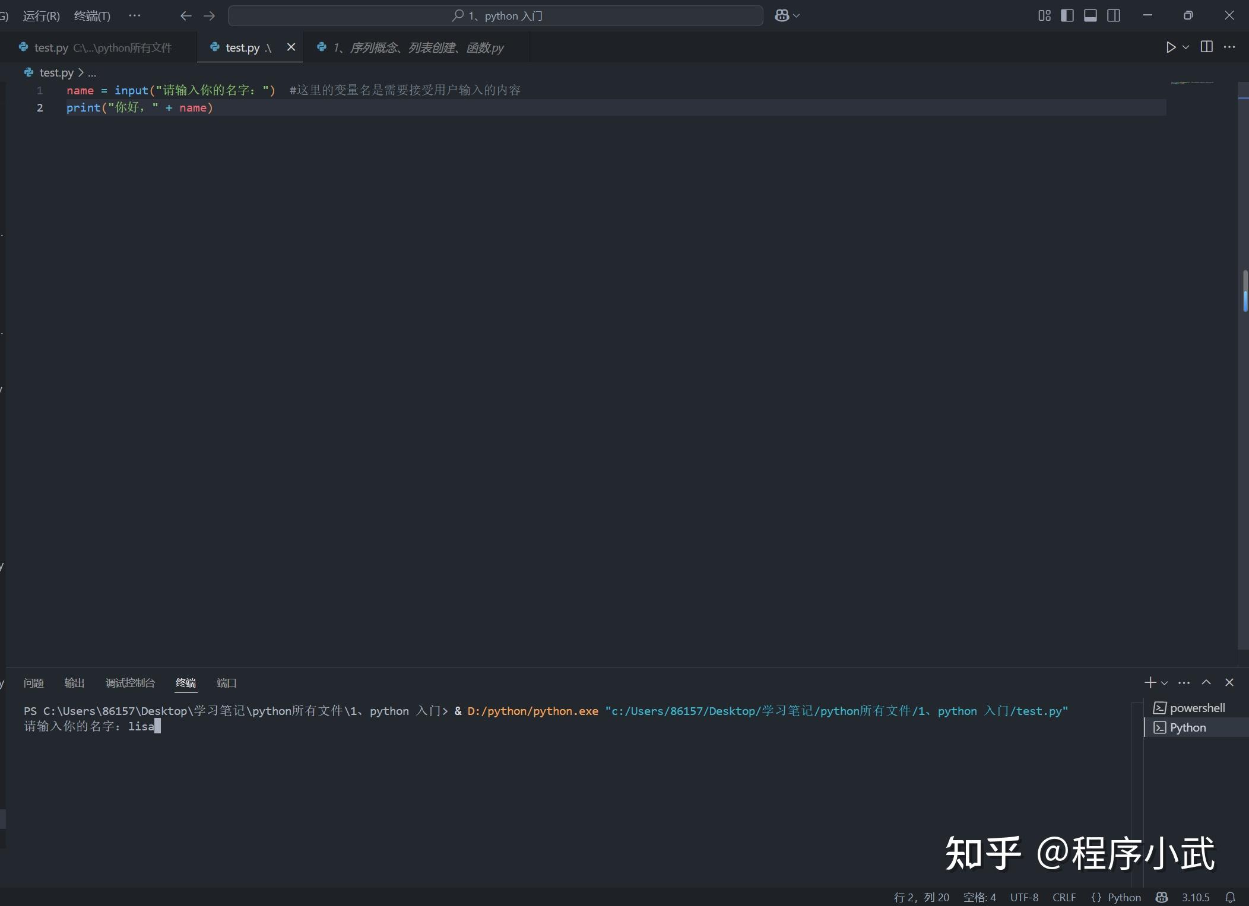Click the test.py path link in terminal
The height and width of the screenshot is (906, 1249).
coord(836,711)
